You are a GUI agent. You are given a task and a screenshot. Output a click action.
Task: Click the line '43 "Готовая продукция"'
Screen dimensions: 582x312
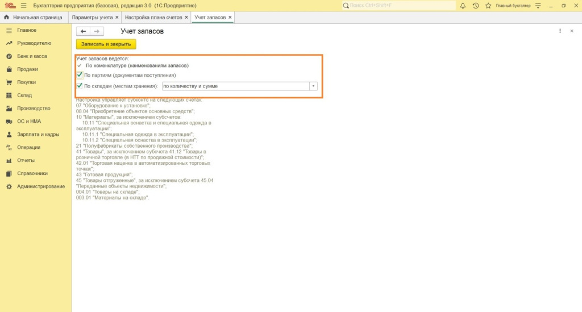click(x=105, y=174)
